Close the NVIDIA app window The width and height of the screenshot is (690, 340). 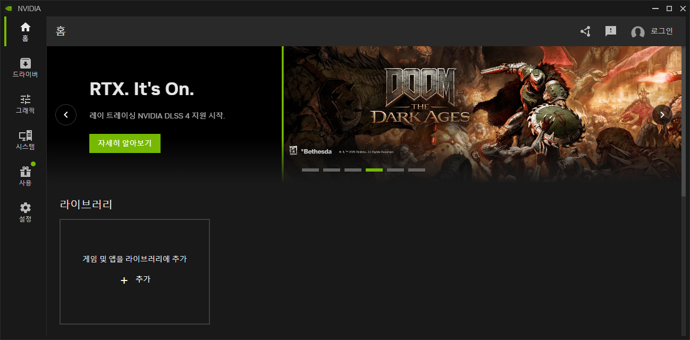click(x=683, y=8)
